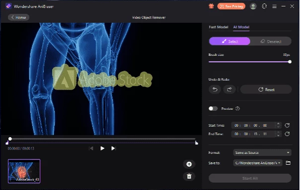Click the See Pricing button
This screenshot has height=190, width=300.
coord(231,6)
